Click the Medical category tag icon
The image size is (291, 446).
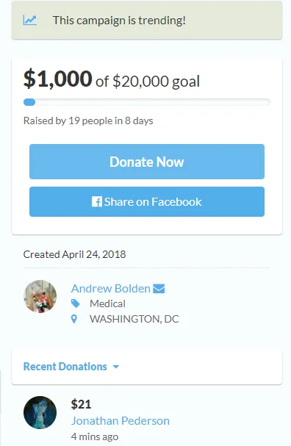click(x=75, y=303)
